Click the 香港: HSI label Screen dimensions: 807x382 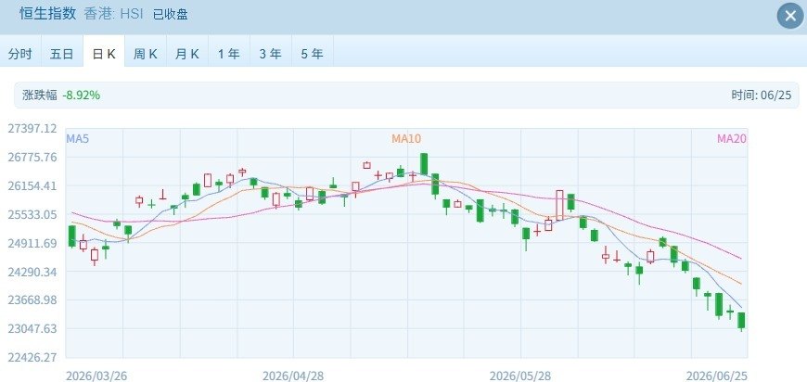tap(114, 14)
